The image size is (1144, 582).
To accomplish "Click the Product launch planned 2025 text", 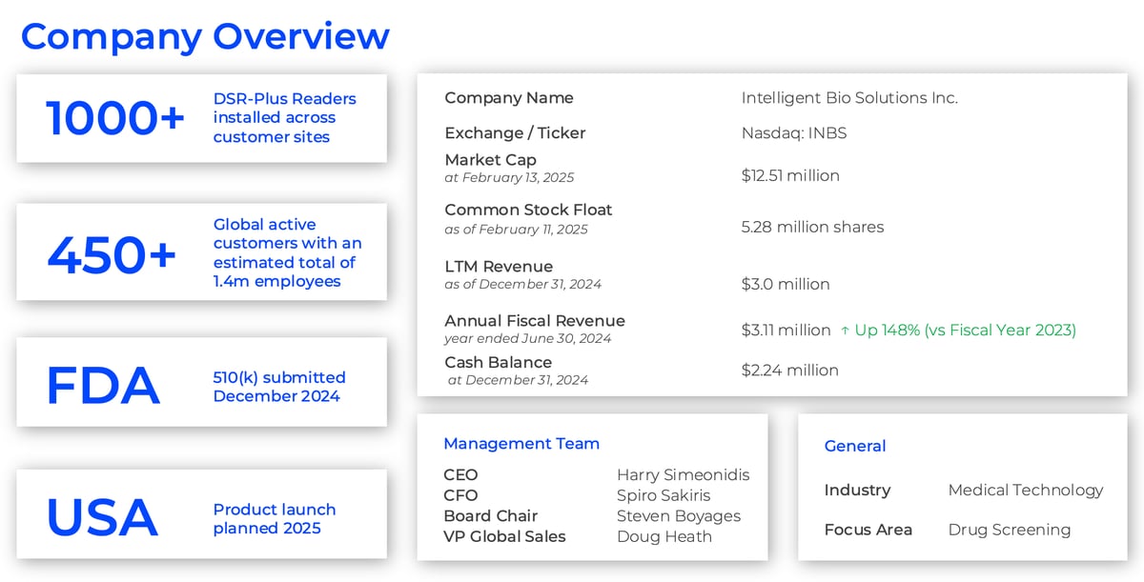I will [274, 518].
